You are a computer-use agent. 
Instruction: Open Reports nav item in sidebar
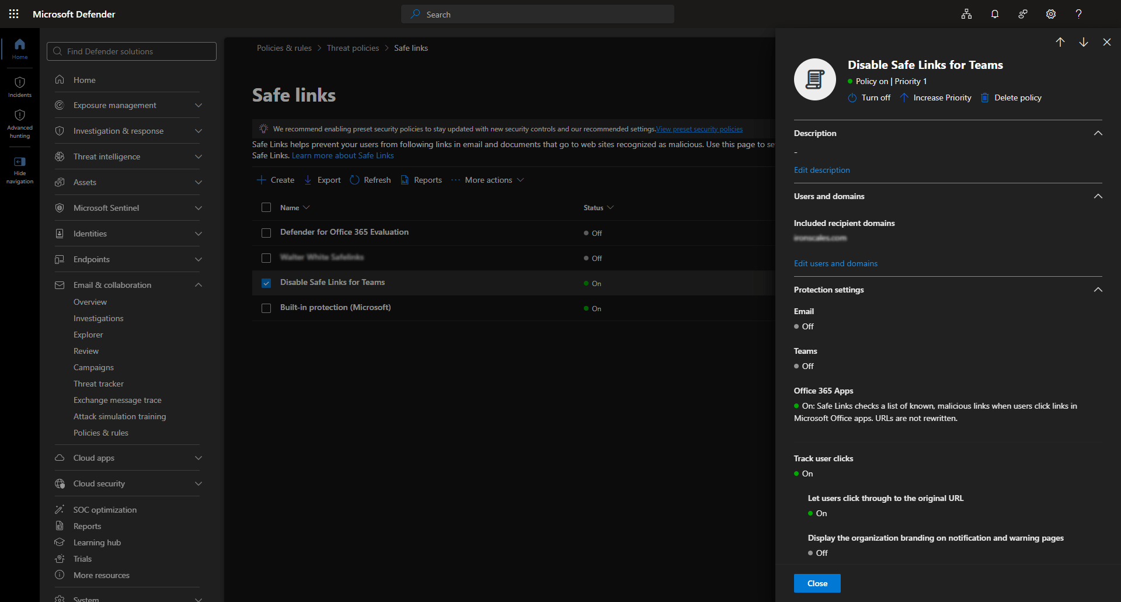tap(87, 526)
